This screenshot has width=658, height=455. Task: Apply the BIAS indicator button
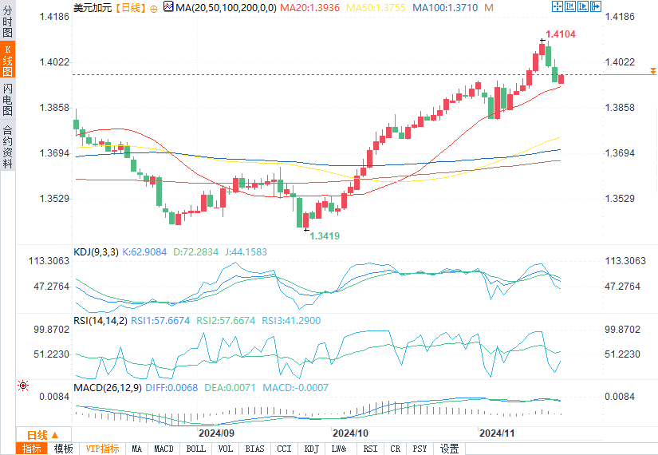pyautogui.click(x=254, y=449)
